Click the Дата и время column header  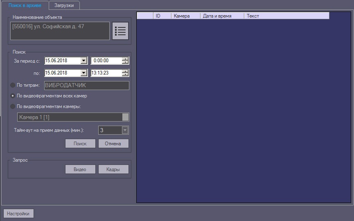(222, 16)
